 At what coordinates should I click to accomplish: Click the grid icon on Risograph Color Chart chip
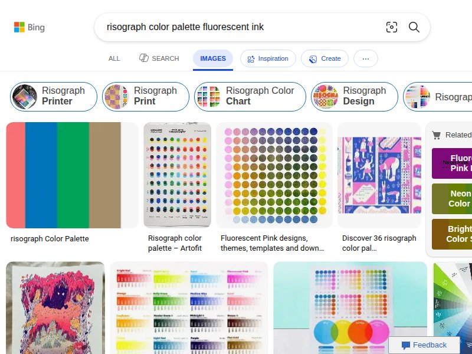coord(207,96)
